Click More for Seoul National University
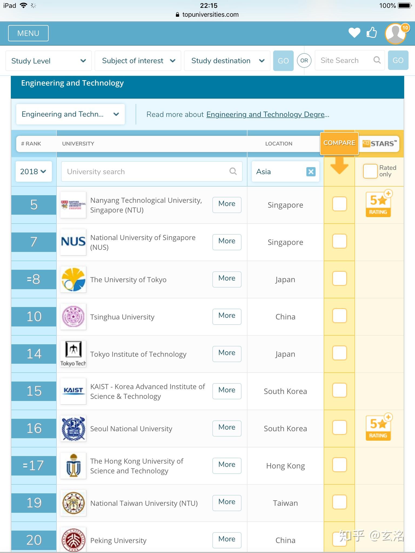The image size is (415, 553). click(227, 429)
